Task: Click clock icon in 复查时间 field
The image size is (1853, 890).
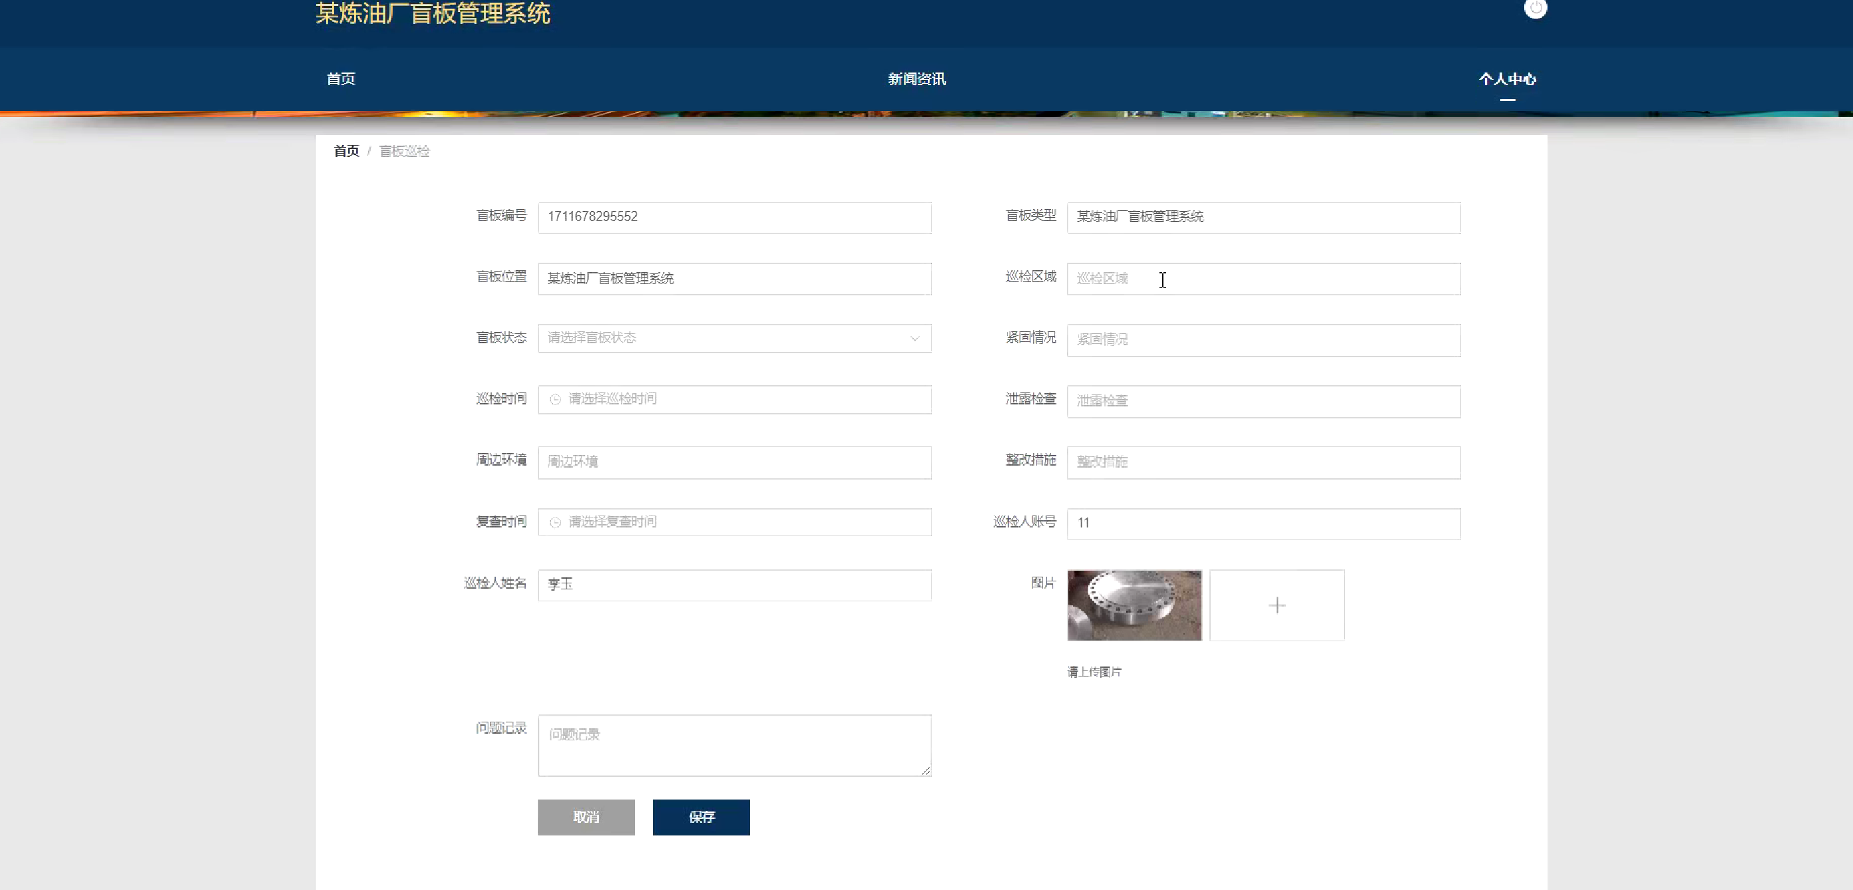Action: coord(554,523)
